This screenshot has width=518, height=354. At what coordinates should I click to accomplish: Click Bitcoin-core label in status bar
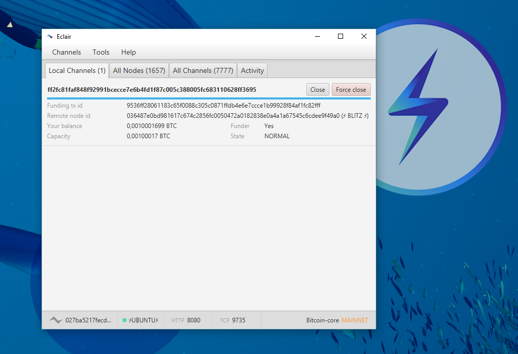(x=323, y=320)
